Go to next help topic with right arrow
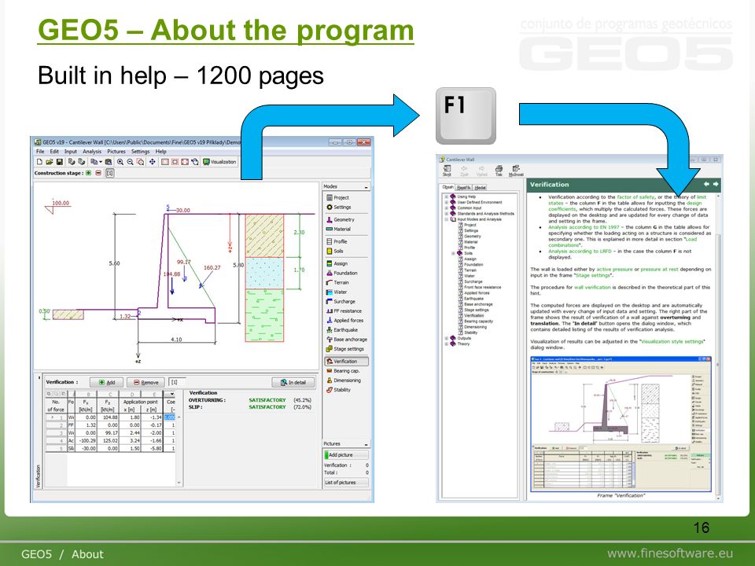755x566 pixels. click(x=716, y=184)
